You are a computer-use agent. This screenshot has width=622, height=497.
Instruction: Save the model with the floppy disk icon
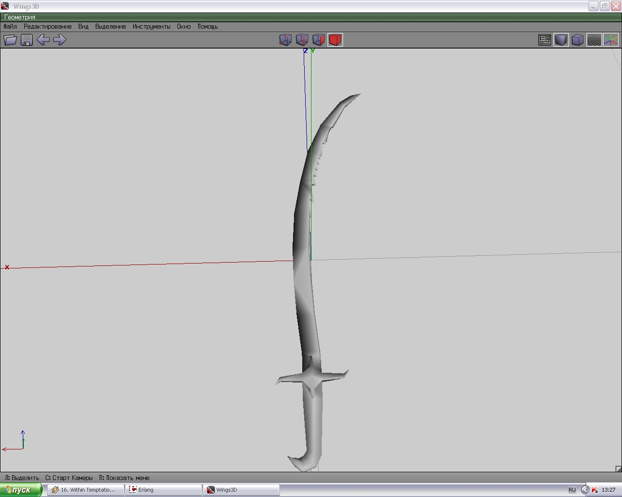click(27, 40)
